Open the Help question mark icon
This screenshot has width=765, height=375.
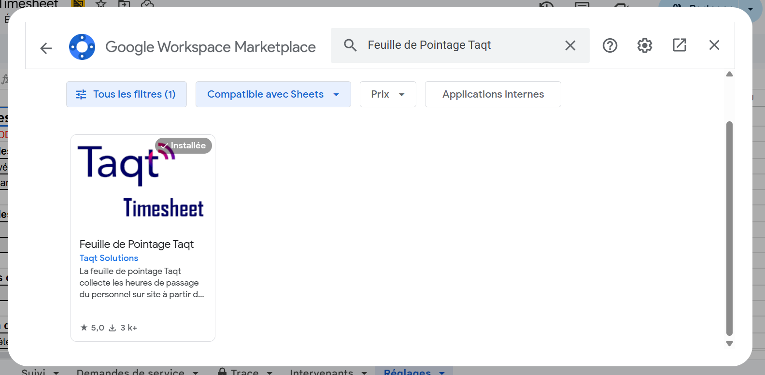(609, 45)
